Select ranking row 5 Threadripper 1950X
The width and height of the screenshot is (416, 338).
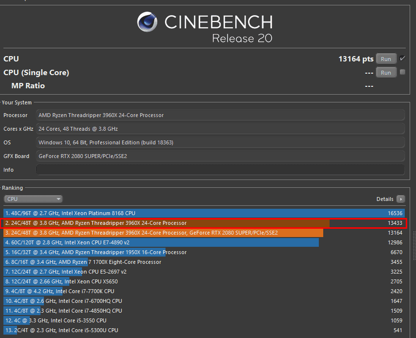tap(204, 252)
